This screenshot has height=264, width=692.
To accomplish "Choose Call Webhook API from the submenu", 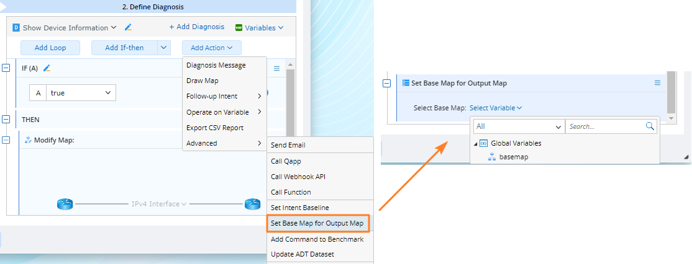I will 321,177.
